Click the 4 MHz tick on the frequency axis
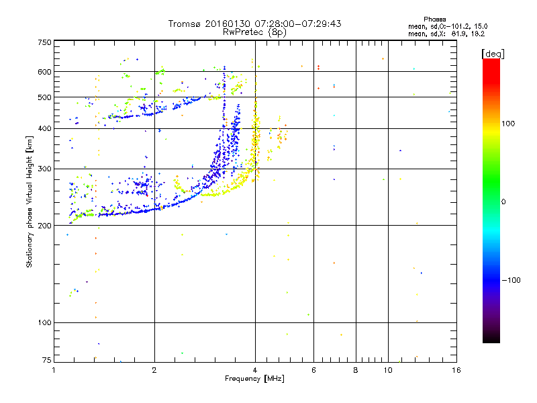The image size is (537, 403). click(254, 370)
